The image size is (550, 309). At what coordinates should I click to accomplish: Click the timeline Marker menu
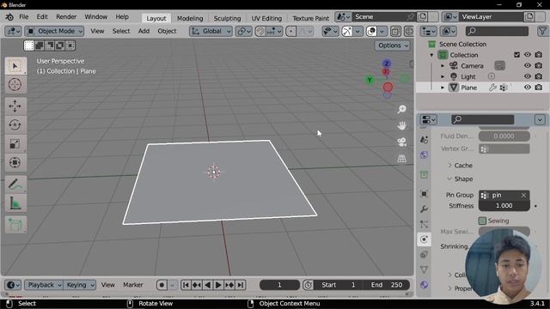click(x=133, y=285)
